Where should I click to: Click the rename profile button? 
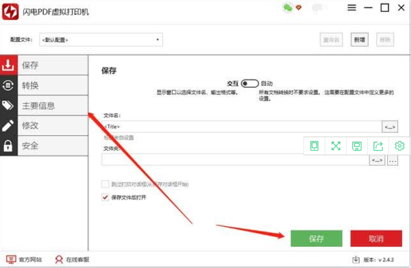pos(331,40)
